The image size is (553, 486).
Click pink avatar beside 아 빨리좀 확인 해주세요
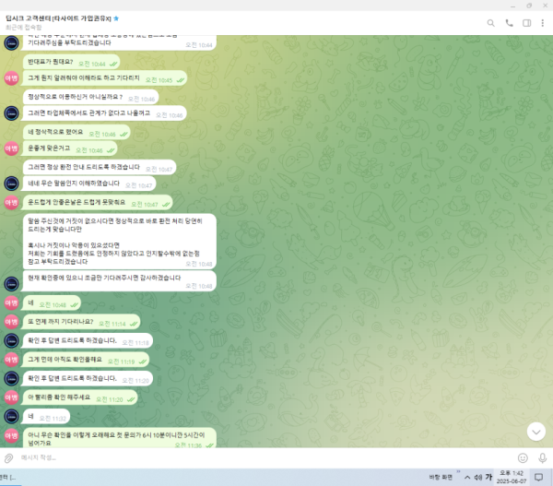click(11, 397)
